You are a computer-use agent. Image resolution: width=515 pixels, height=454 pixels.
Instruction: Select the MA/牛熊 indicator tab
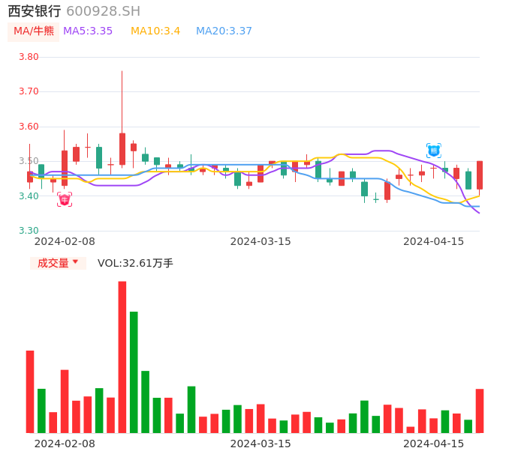[x=34, y=31]
